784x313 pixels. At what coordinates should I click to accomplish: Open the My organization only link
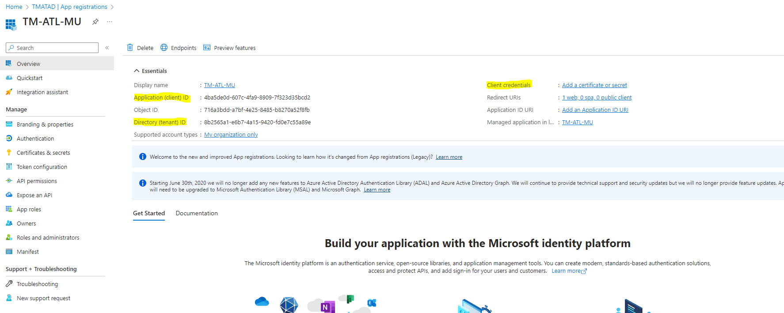(x=231, y=134)
